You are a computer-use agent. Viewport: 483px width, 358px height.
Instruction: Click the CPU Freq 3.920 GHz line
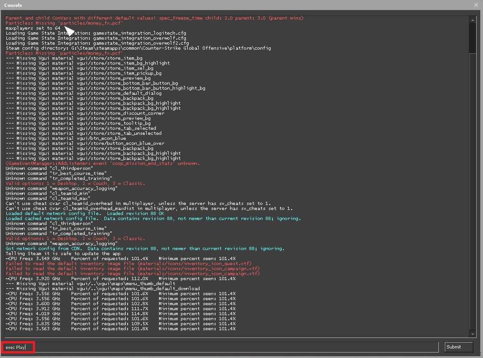(x=121, y=279)
